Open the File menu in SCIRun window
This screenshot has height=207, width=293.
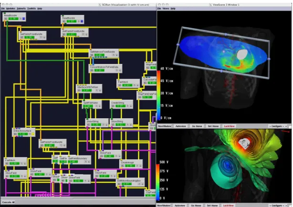3,9
